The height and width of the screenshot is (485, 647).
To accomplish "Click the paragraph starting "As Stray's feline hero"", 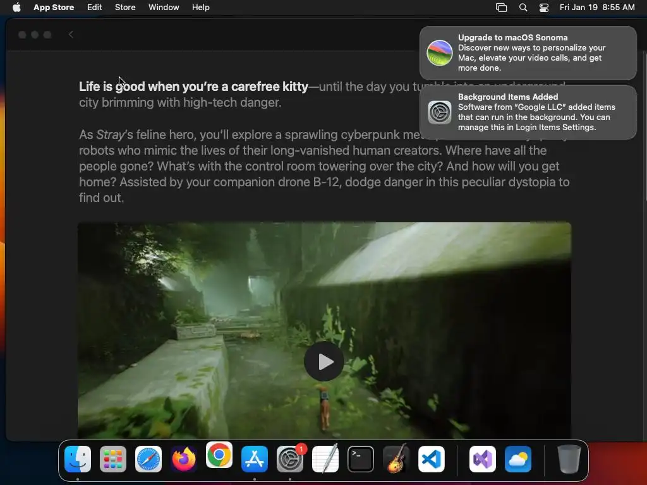I will [324, 166].
